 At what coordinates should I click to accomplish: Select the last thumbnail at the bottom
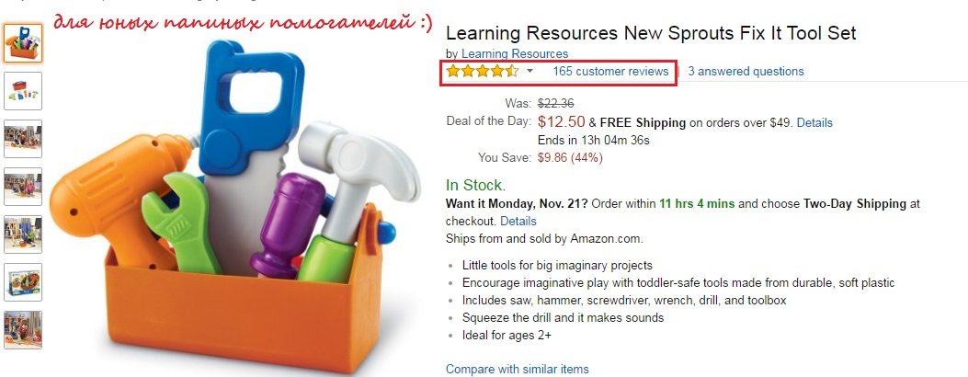pyautogui.click(x=23, y=330)
